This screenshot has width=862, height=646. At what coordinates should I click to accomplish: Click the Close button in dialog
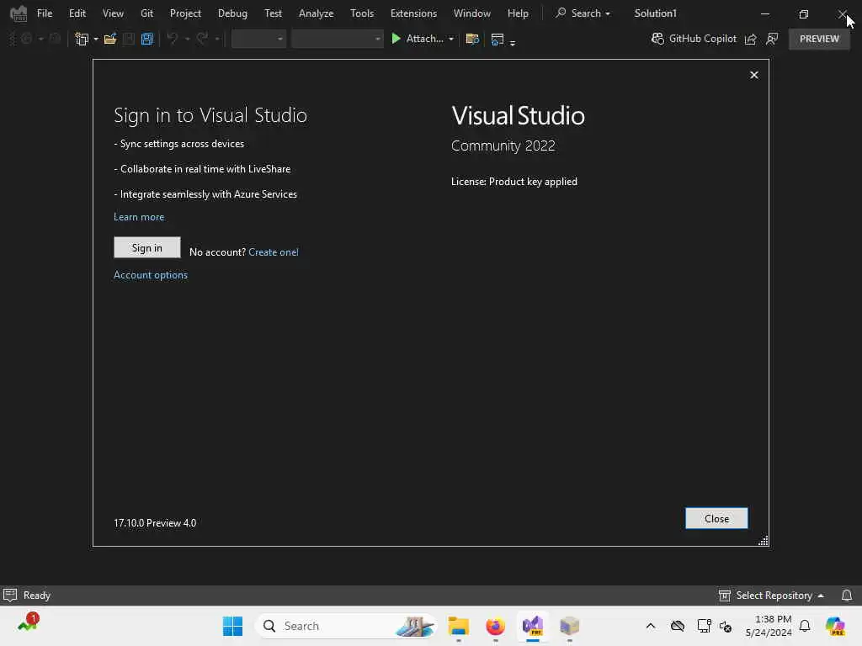716,518
